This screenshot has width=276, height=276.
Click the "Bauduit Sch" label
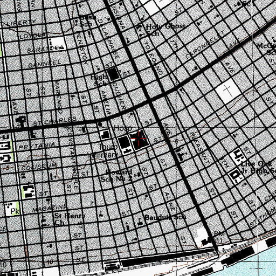[165, 217]
